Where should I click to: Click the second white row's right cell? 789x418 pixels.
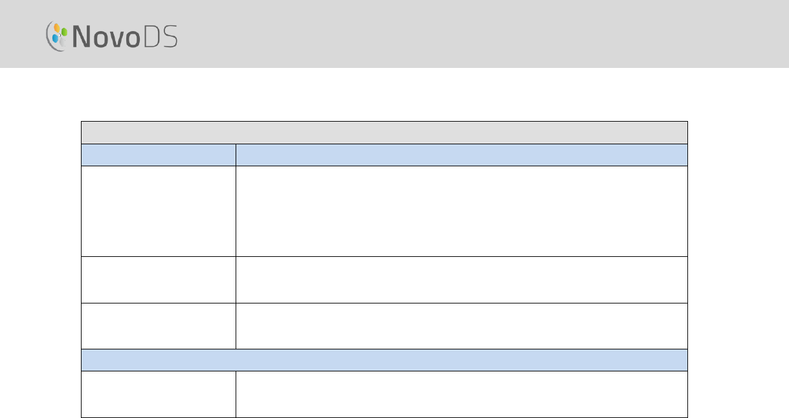461,280
